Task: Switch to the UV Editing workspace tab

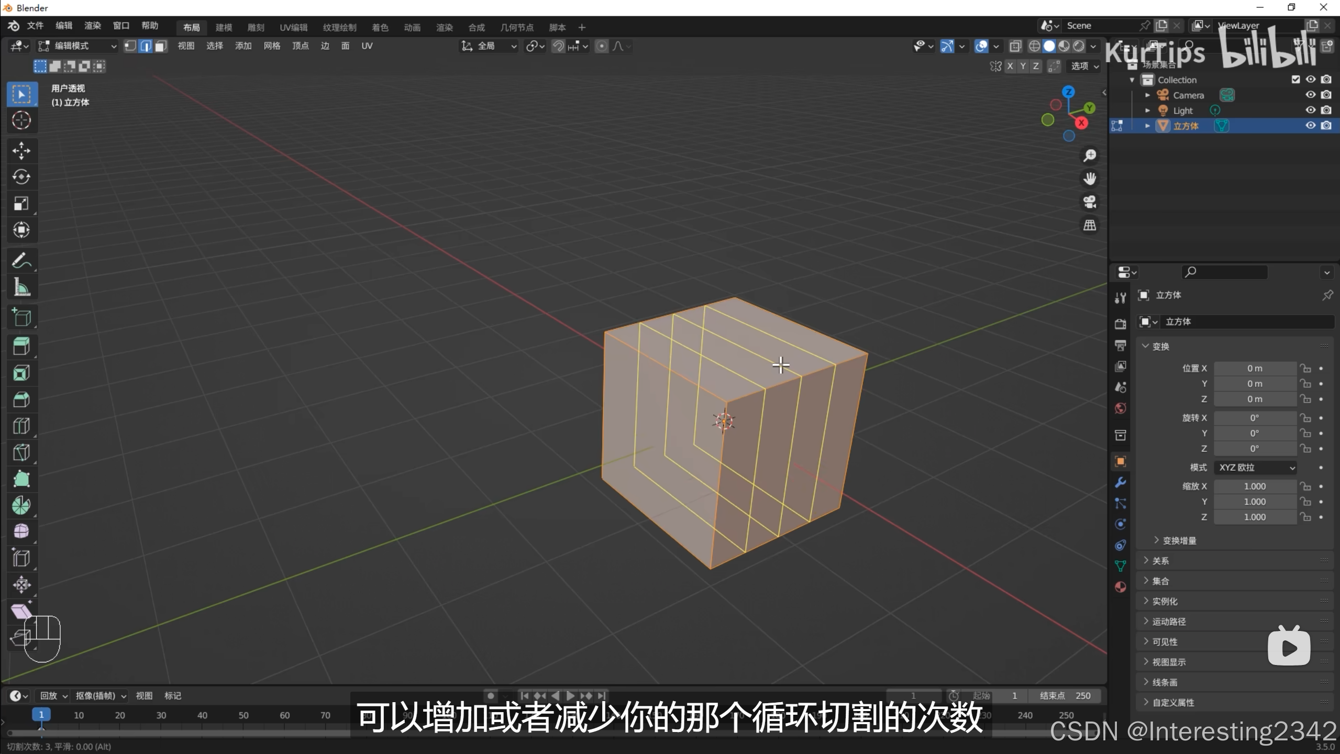Action: [293, 27]
